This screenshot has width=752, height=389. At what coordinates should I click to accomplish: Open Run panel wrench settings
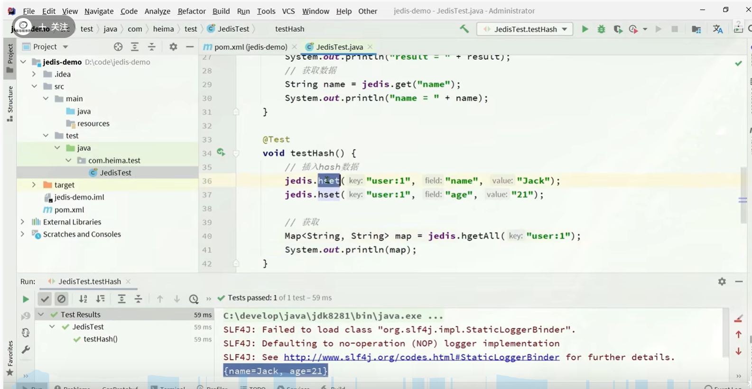[x=26, y=350]
